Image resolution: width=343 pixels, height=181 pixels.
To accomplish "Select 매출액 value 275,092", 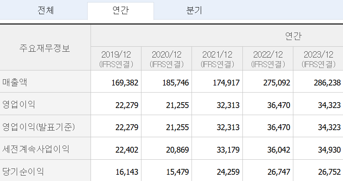I will 277,83.
